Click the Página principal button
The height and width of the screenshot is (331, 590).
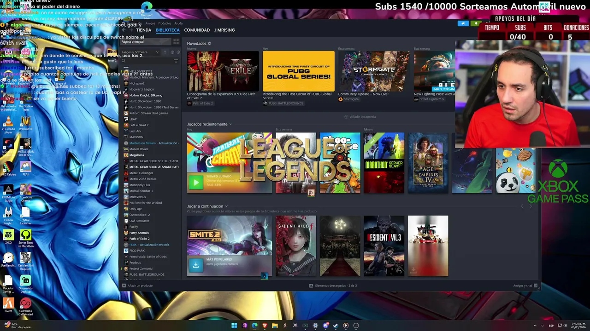point(146,42)
